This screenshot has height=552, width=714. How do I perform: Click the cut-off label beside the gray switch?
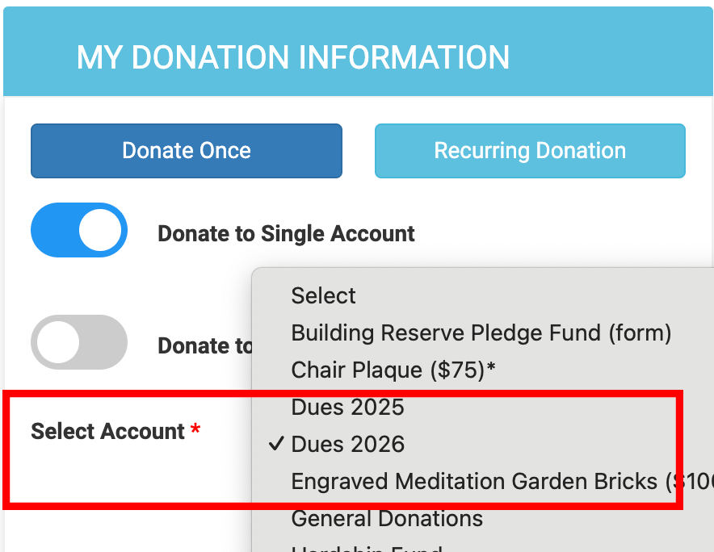(205, 345)
